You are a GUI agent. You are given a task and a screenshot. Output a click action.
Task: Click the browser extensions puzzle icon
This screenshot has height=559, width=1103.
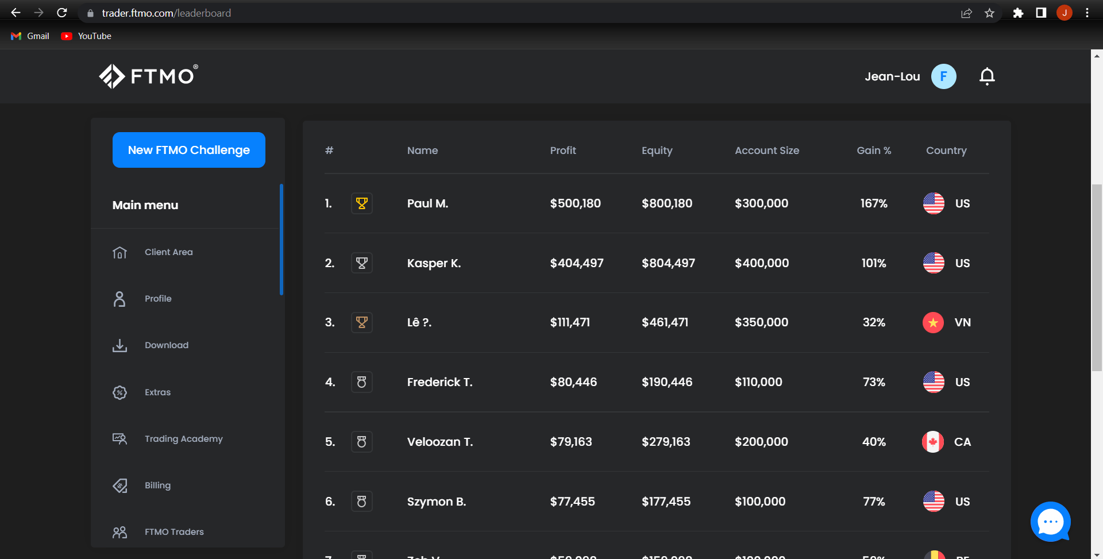[1018, 13]
